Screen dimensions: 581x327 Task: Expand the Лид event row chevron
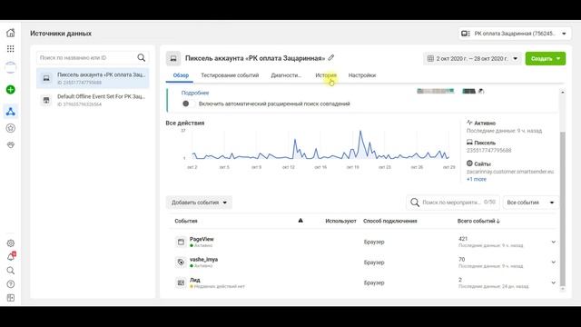click(553, 282)
